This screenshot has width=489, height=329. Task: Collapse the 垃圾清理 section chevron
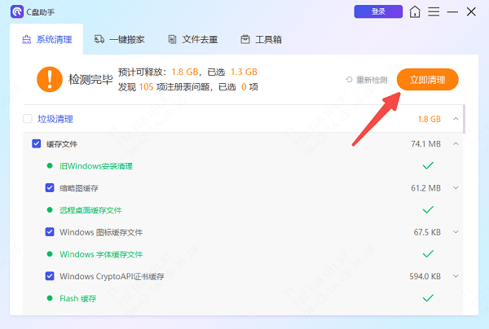point(456,119)
